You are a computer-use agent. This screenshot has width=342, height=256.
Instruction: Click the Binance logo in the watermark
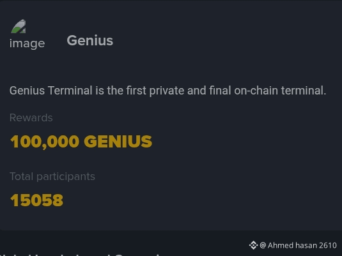pyautogui.click(x=253, y=245)
